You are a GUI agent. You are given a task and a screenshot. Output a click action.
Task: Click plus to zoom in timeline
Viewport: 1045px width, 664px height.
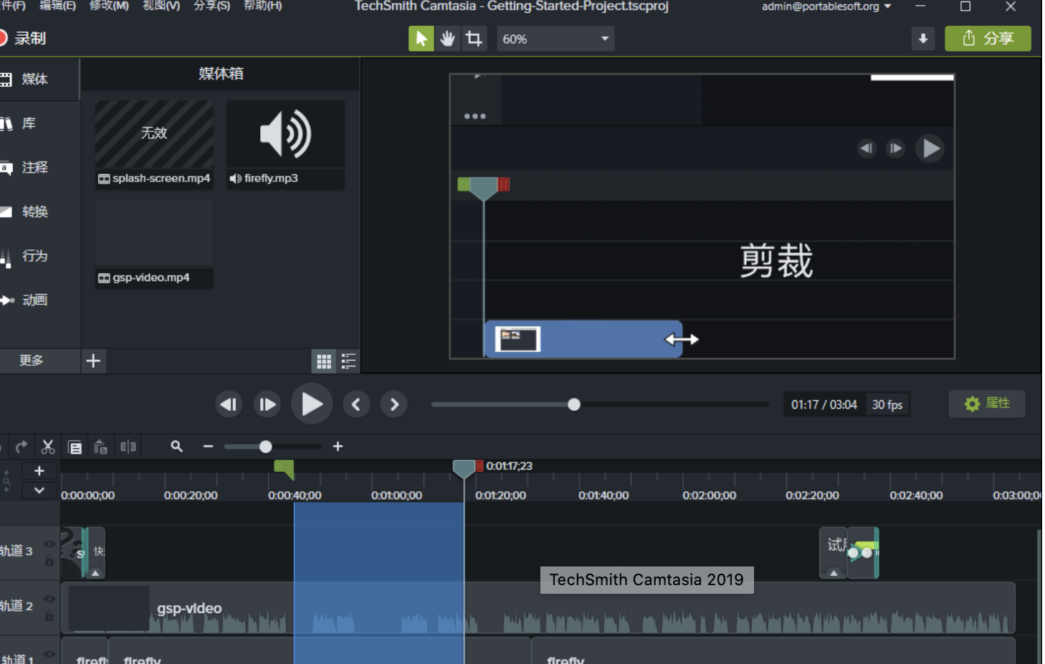(x=338, y=446)
